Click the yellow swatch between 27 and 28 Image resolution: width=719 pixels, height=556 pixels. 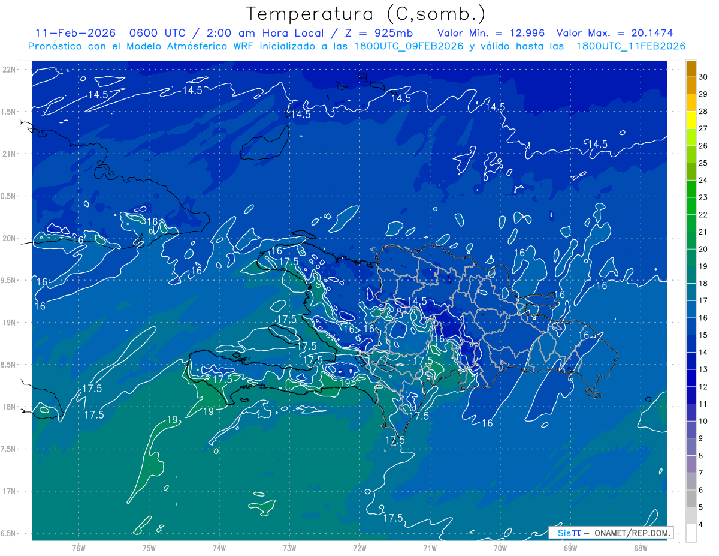691,119
